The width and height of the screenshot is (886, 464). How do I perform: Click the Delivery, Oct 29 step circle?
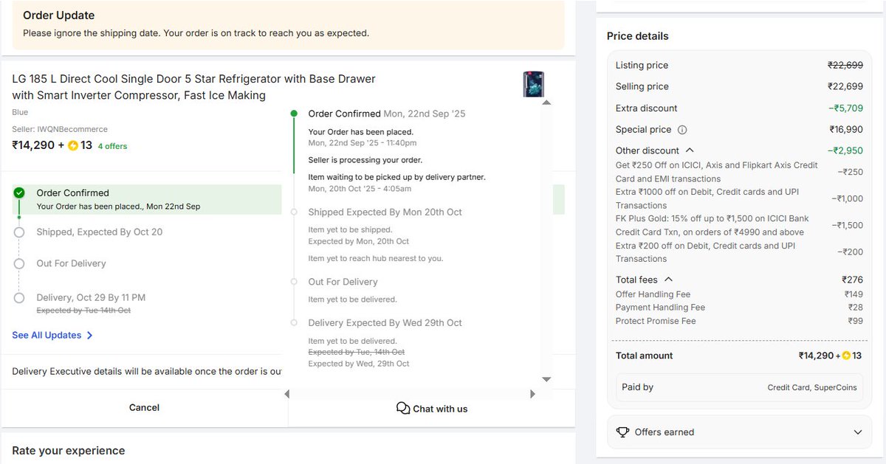point(19,297)
